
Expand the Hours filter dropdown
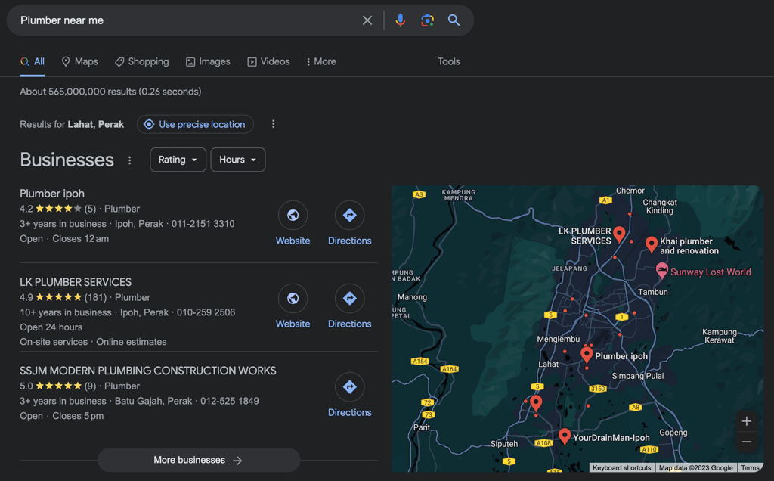pyautogui.click(x=237, y=160)
